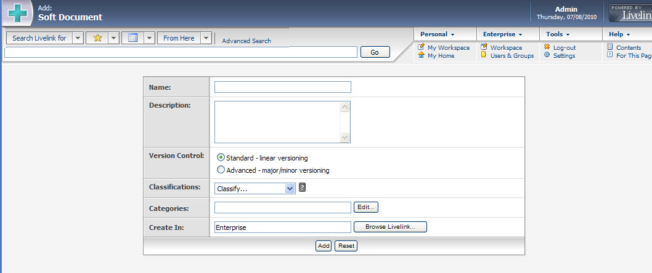Click the Description scrollbar down arrow
The image size is (652, 273).
[344, 138]
